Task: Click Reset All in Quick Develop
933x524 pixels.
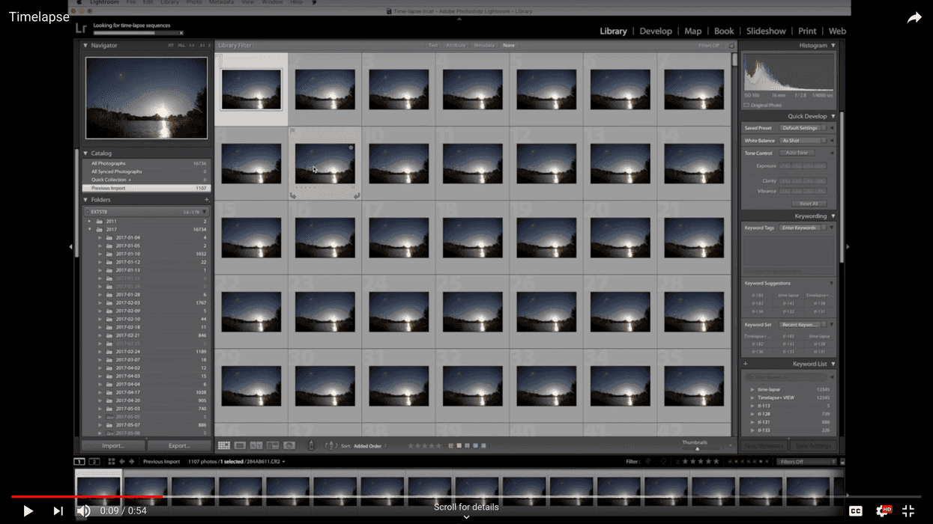Action: [x=809, y=204]
